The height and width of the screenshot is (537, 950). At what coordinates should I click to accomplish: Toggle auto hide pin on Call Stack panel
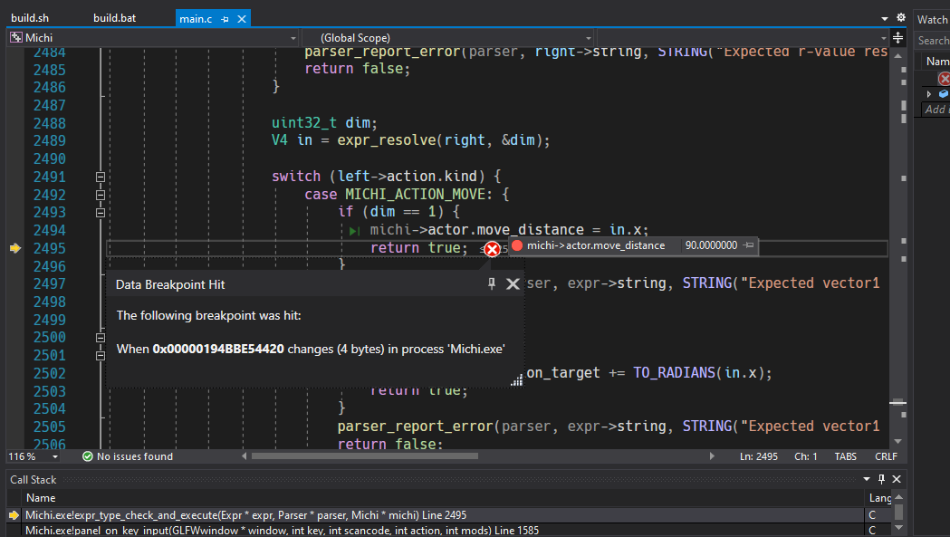(x=881, y=479)
